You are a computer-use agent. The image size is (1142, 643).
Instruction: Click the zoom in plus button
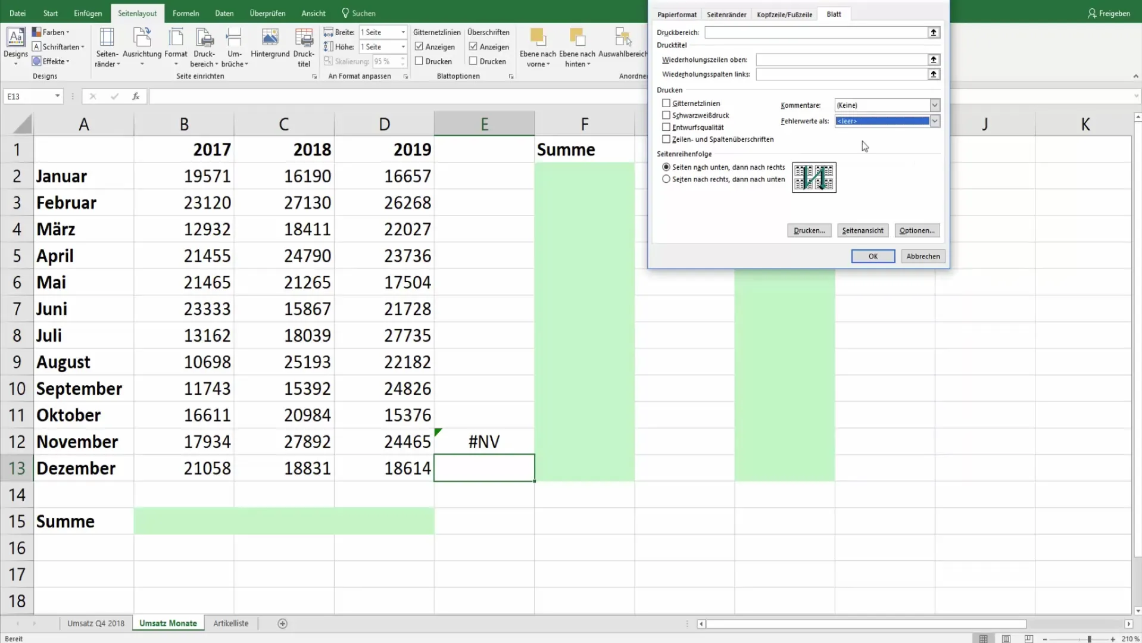pos(1112,639)
